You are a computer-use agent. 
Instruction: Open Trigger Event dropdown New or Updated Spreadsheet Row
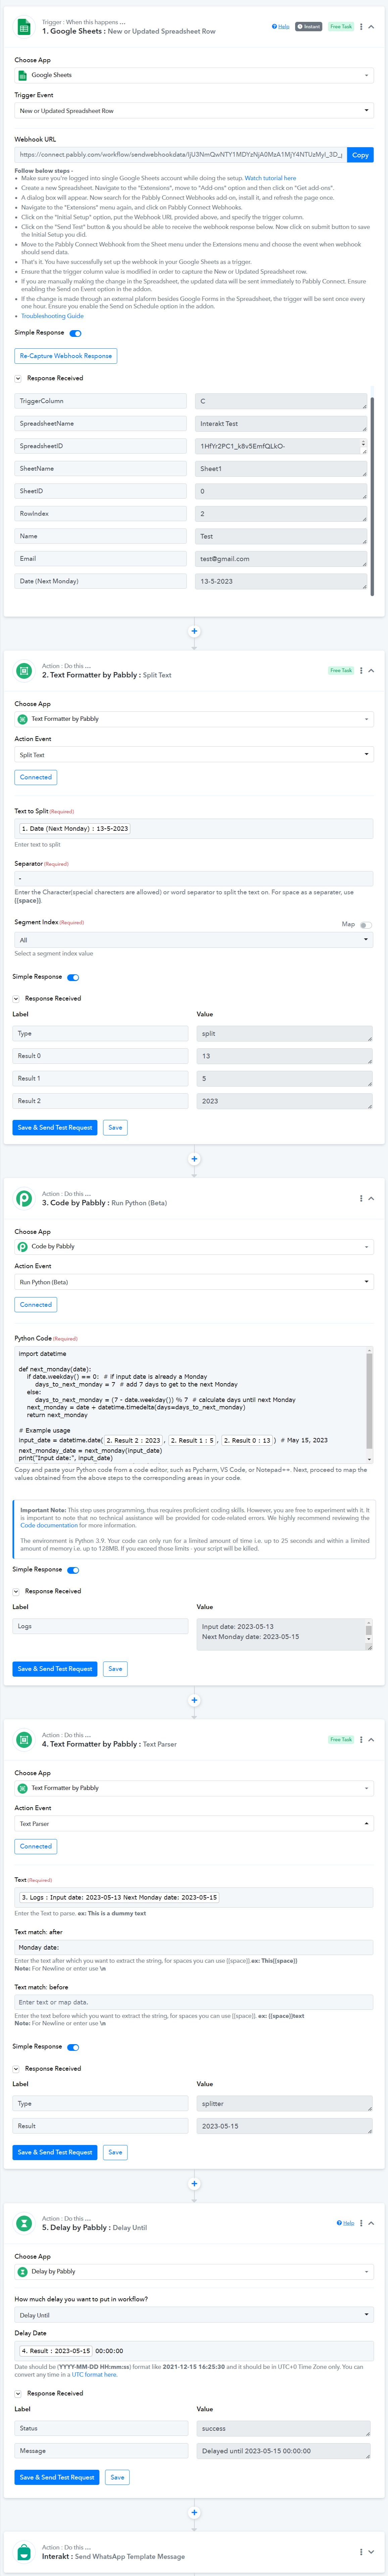[x=194, y=111]
